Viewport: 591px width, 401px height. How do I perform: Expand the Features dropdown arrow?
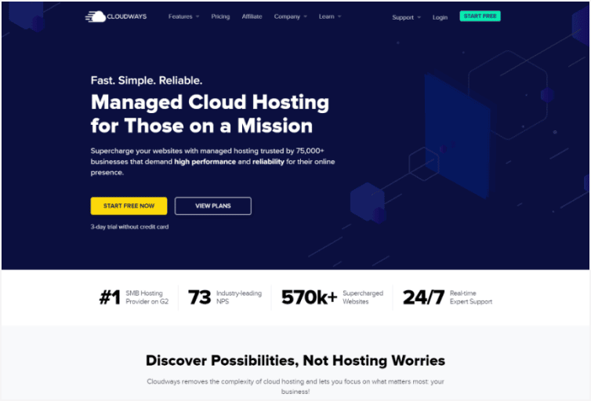[x=198, y=16]
